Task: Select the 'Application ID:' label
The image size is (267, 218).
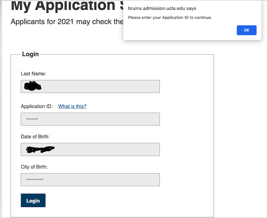Action: tap(37, 106)
